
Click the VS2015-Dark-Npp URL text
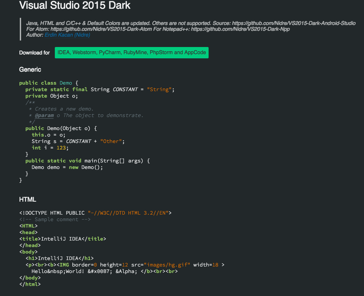pyautogui.click(x=240, y=29)
